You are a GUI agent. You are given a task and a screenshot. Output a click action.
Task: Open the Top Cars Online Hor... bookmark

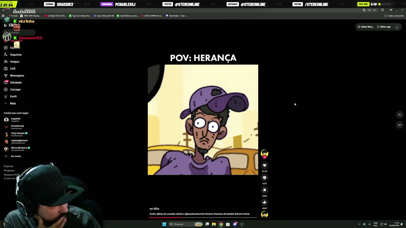80,16
